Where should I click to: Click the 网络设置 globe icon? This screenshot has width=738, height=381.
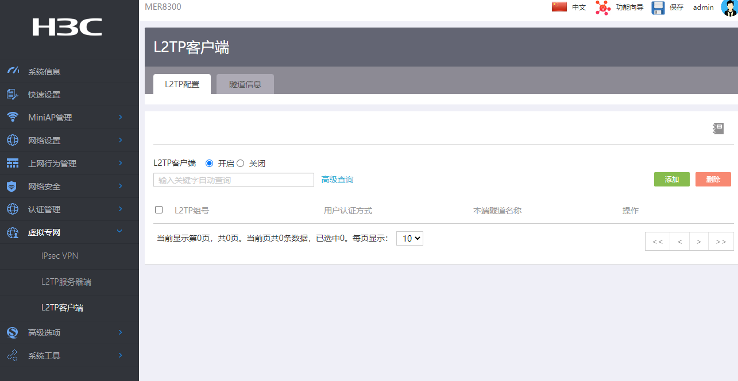point(13,140)
